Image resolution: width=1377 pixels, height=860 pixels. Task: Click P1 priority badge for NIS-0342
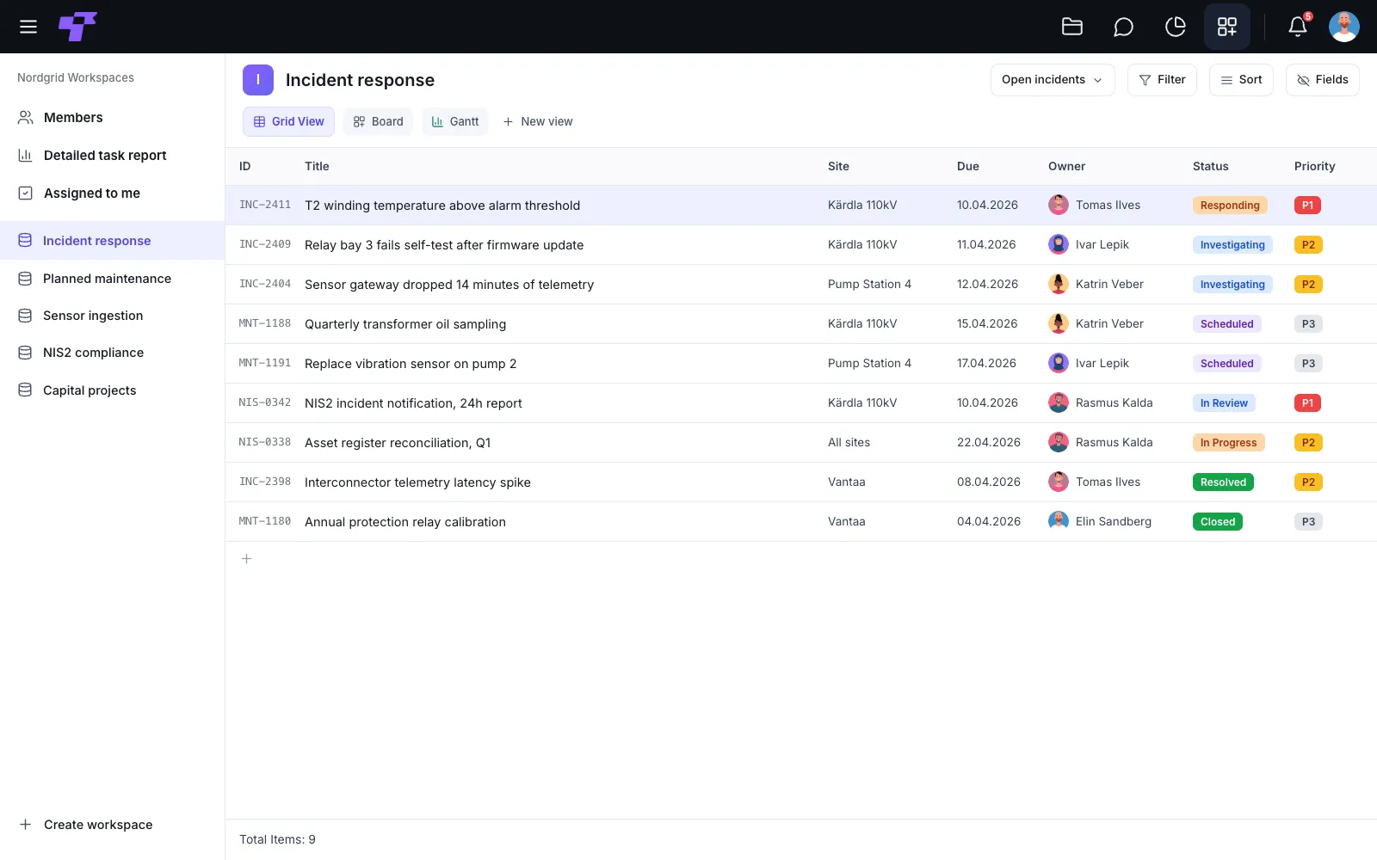tap(1307, 403)
